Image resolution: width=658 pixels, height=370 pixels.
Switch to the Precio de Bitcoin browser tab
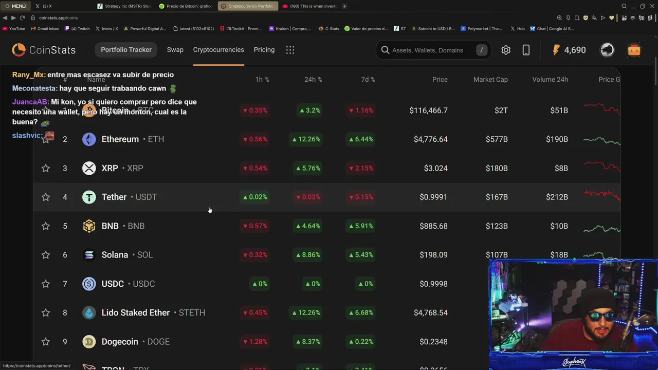[x=186, y=6]
